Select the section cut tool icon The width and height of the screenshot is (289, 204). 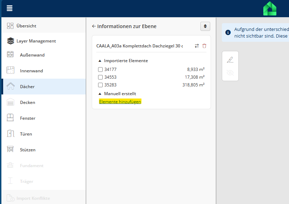[x=230, y=60]
